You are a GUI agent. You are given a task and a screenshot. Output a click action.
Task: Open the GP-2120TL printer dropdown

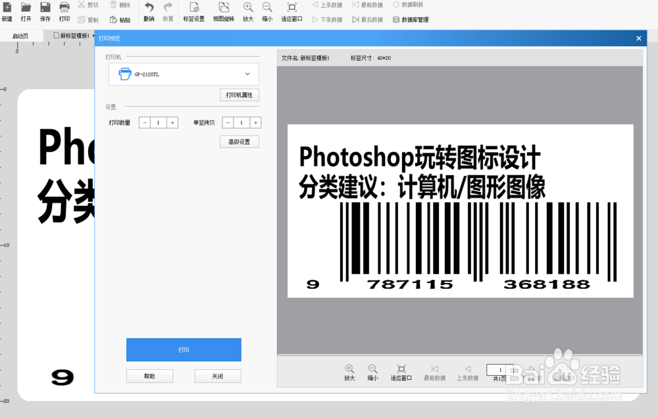click(x=184, y=74)
